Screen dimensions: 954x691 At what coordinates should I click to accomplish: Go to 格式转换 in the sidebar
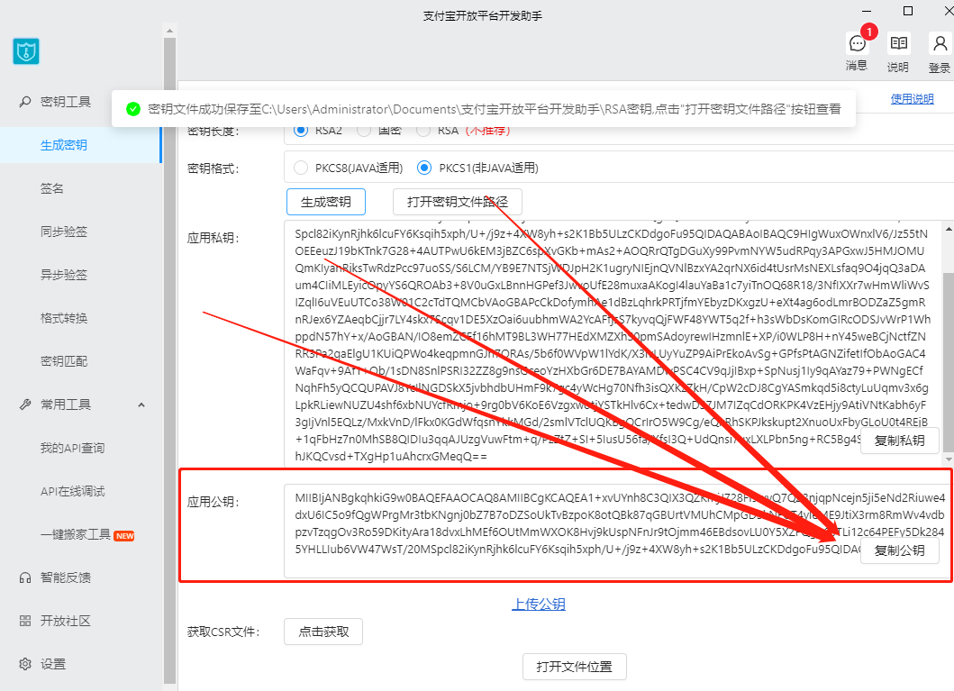[64, 318]
